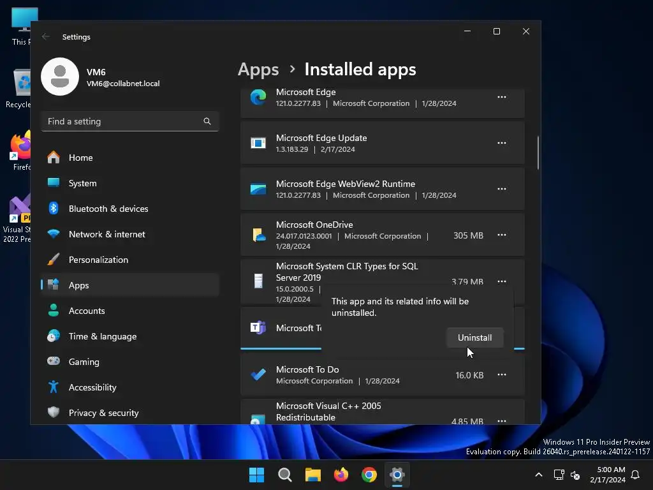Image resolution: width=653 pixels, height=490 pixels.
Task: Open Accounts settings
Action: click(130, 311)
